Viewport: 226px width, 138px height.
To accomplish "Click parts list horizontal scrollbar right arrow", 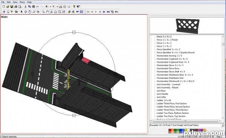I will (x=220, y=121).
